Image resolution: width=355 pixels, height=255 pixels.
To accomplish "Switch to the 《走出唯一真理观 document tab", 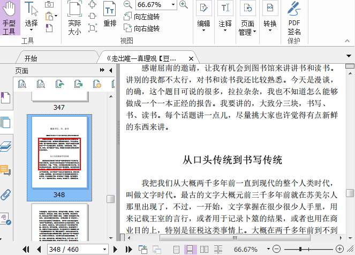I will pyautogui.click(x=141, y=59).
